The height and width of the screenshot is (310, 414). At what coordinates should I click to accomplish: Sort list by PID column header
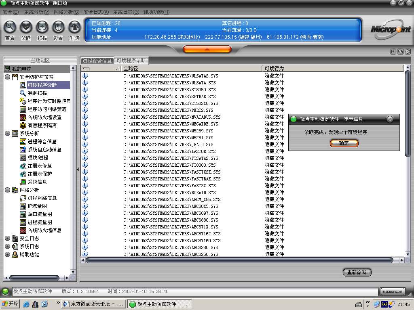click(x=101, y=69)
